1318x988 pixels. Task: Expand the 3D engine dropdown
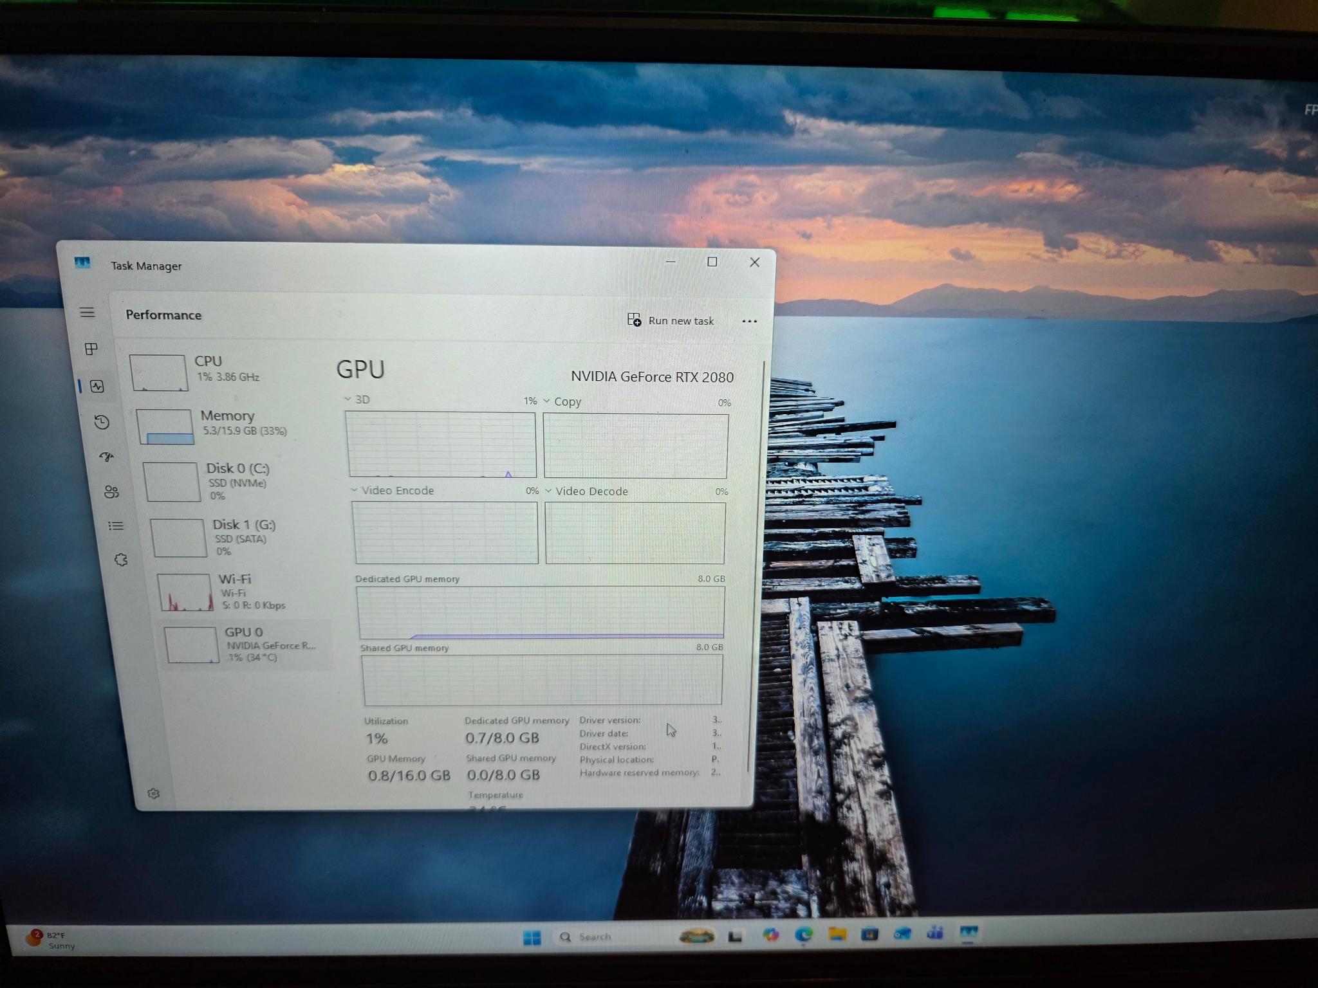click(x=348, y=399)
